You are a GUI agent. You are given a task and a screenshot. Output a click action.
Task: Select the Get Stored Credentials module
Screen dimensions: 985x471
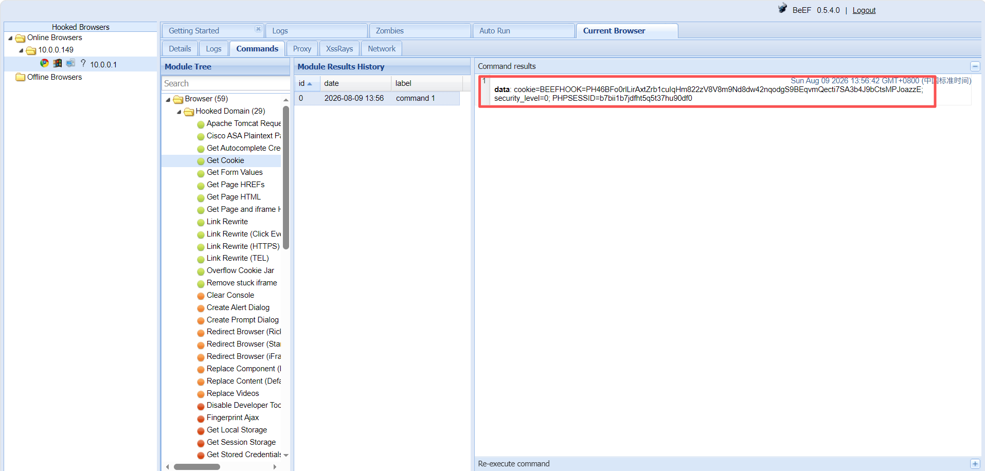(244, 455)
